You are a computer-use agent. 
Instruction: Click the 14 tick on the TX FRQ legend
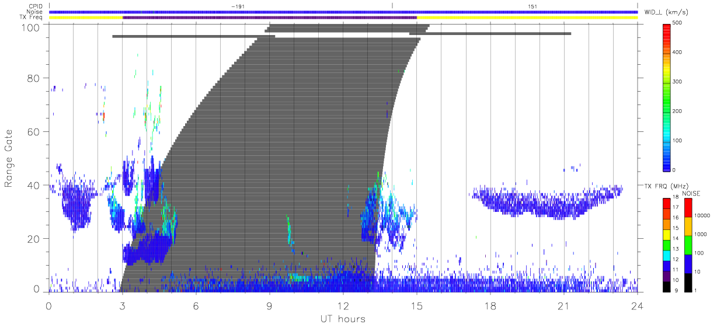(x=676, y=238)
